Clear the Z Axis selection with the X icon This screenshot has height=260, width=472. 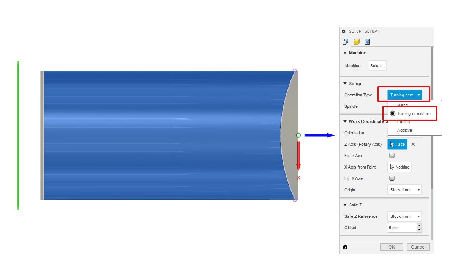click(x=413, y=144)
